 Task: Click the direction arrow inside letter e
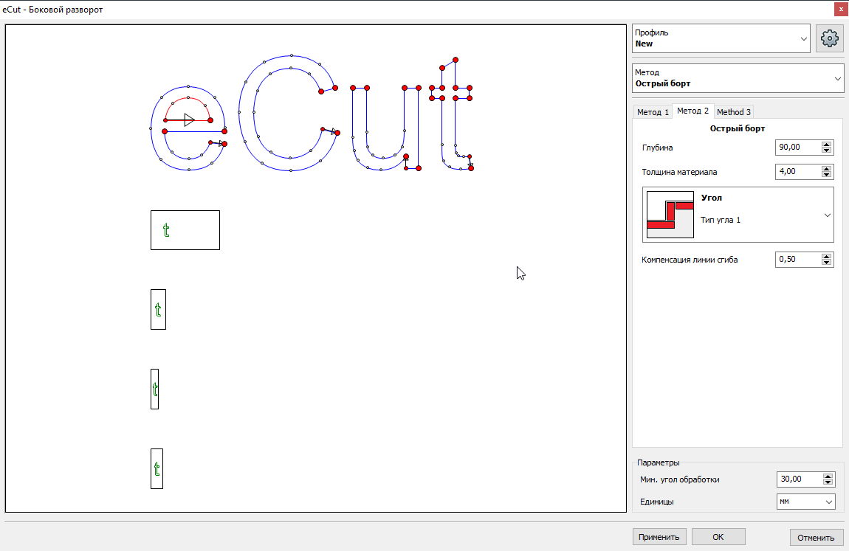[189, 120]
